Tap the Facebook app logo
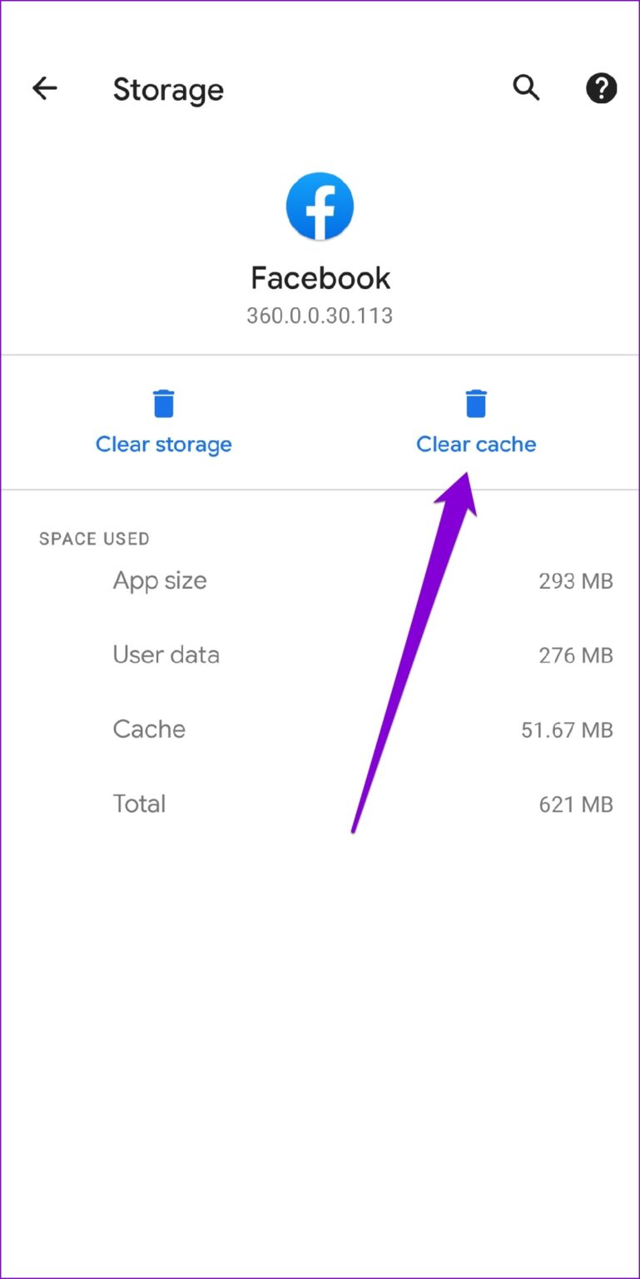Screen dimensions: 640x1279 320,207
